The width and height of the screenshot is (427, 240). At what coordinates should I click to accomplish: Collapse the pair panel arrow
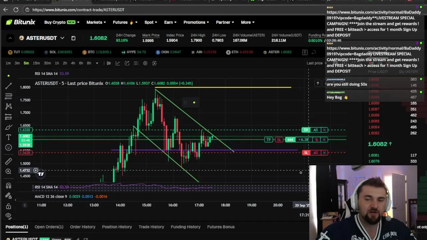[x=10, y=38]
